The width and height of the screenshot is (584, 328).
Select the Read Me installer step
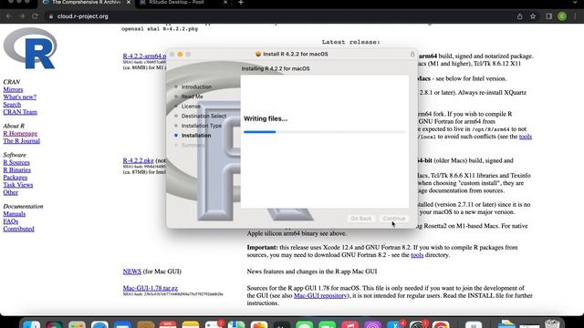(x=193, y=97)
